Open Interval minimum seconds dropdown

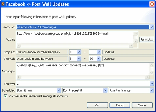point(79,59)
